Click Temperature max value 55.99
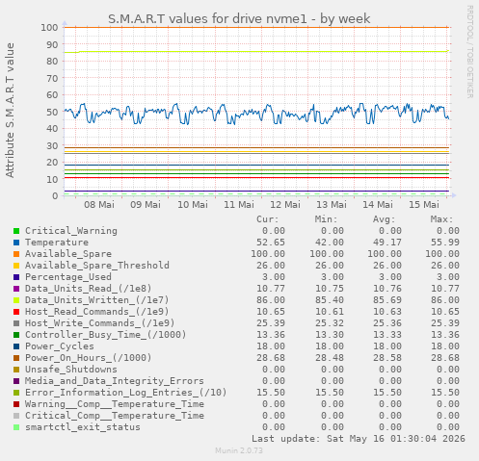 click(445, 243)
